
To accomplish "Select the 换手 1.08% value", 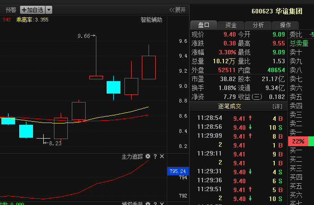I will pos(227,88).
